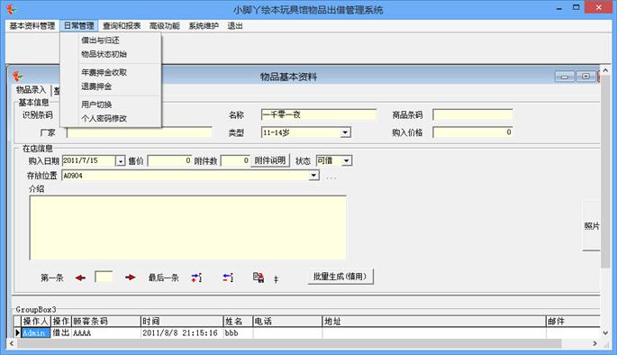Click the application logo in the title bar

pos(12,9)
